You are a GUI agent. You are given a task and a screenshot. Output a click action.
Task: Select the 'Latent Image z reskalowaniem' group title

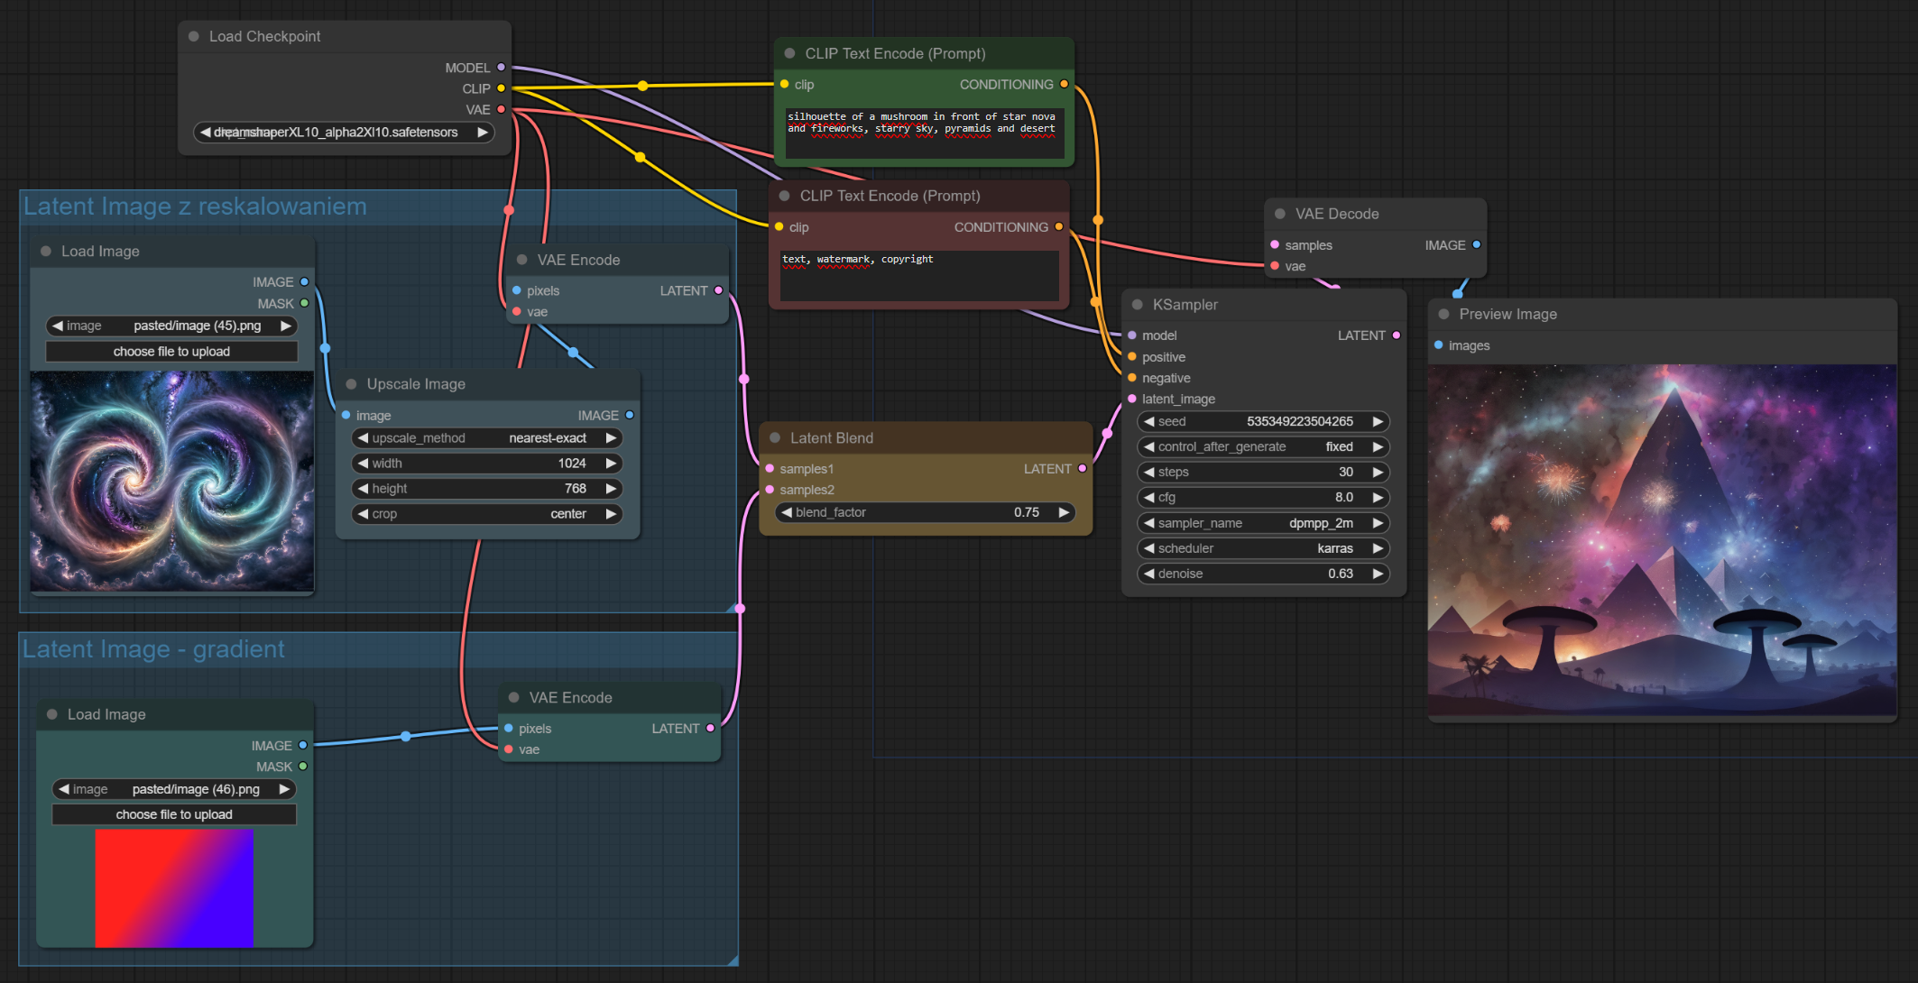click(x=195, y=207)
